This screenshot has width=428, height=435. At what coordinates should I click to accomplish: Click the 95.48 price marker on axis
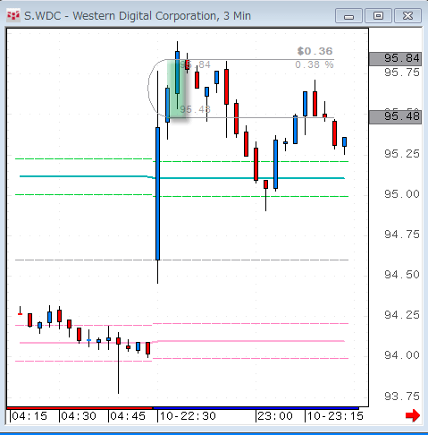(x=395, y=117)
